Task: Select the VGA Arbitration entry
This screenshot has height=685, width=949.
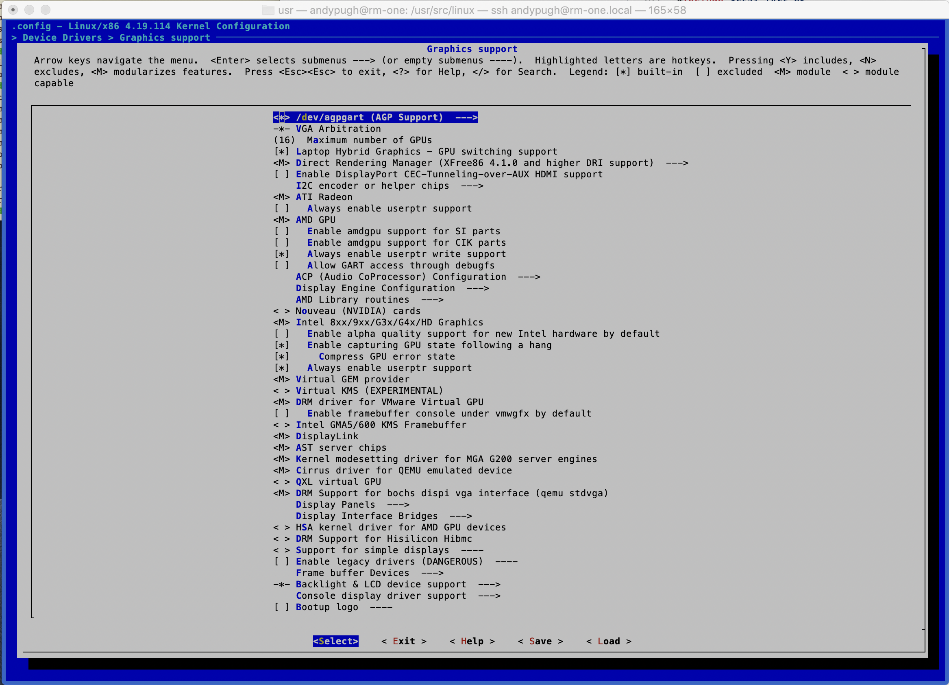Action: pyautogui.click(x=327, y=129)
